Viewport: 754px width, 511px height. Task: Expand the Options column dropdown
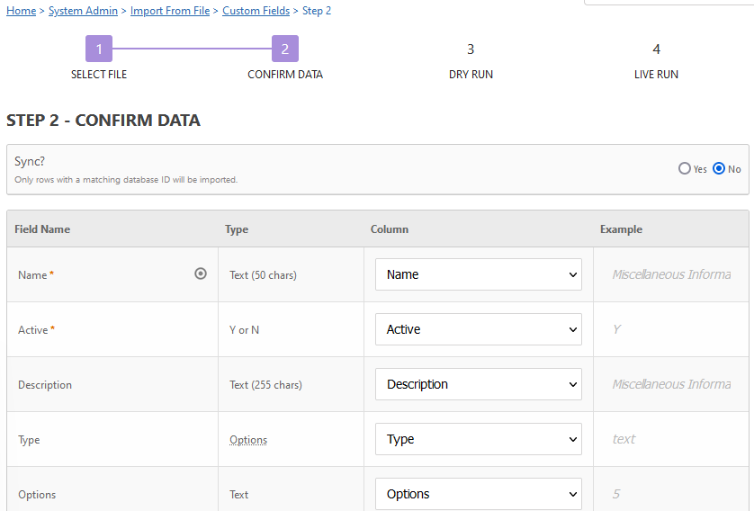click(479, 494)
